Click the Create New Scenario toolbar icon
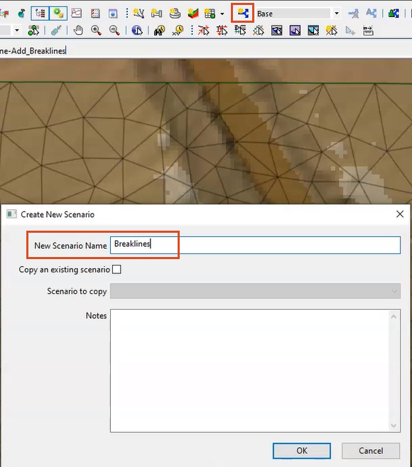Screen dimensions: 412x467 click(x=242, y=13)
